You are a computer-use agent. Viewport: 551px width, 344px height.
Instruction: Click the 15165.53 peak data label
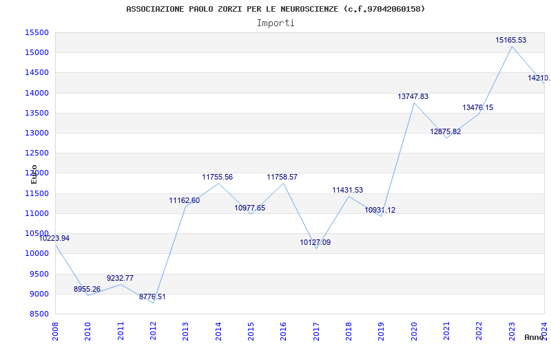click(510, 40)
